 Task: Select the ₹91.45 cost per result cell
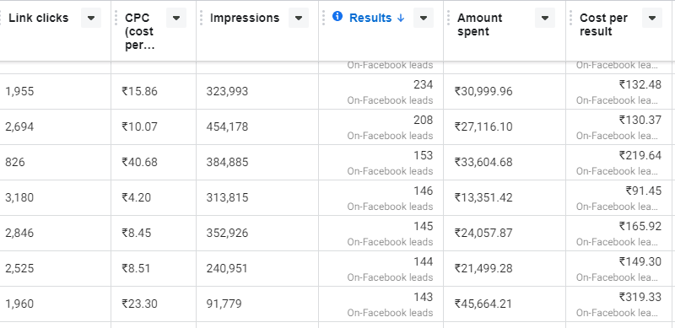[619, 197]
